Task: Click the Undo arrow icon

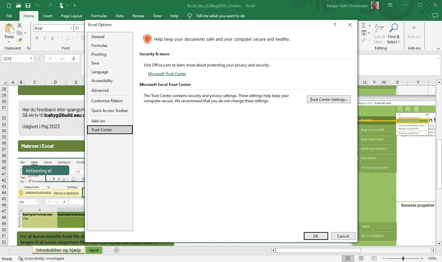Action: pyautogui.click(x=37, y=6)
